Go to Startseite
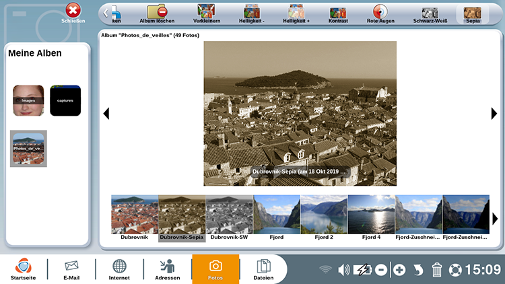505x284 pixels. 23,269
